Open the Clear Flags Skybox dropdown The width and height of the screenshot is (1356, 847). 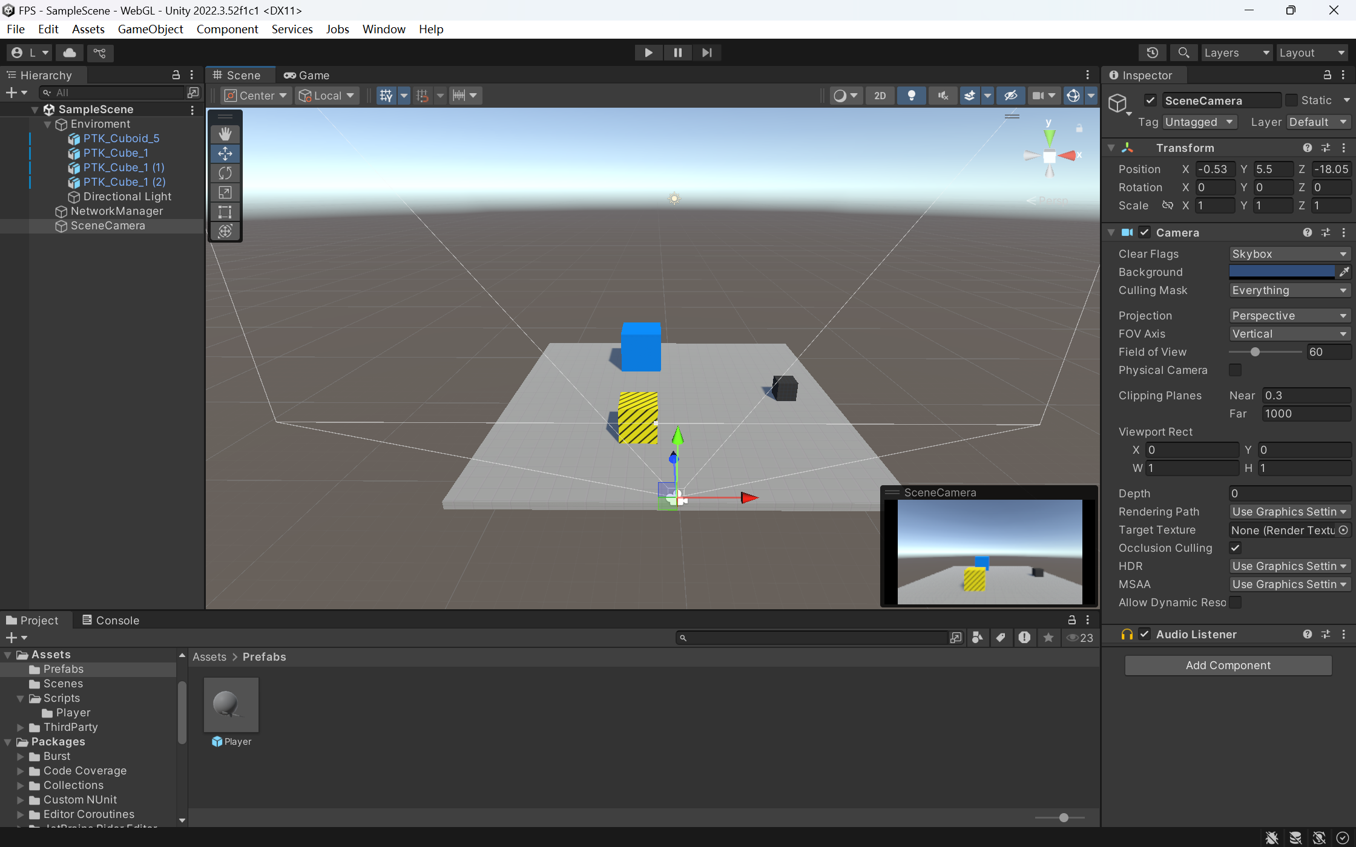[x=1289, y=254]
